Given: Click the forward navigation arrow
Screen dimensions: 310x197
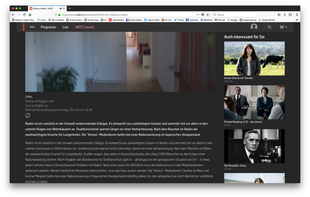Looking at the screenshot, I should (x=19, y=15).
